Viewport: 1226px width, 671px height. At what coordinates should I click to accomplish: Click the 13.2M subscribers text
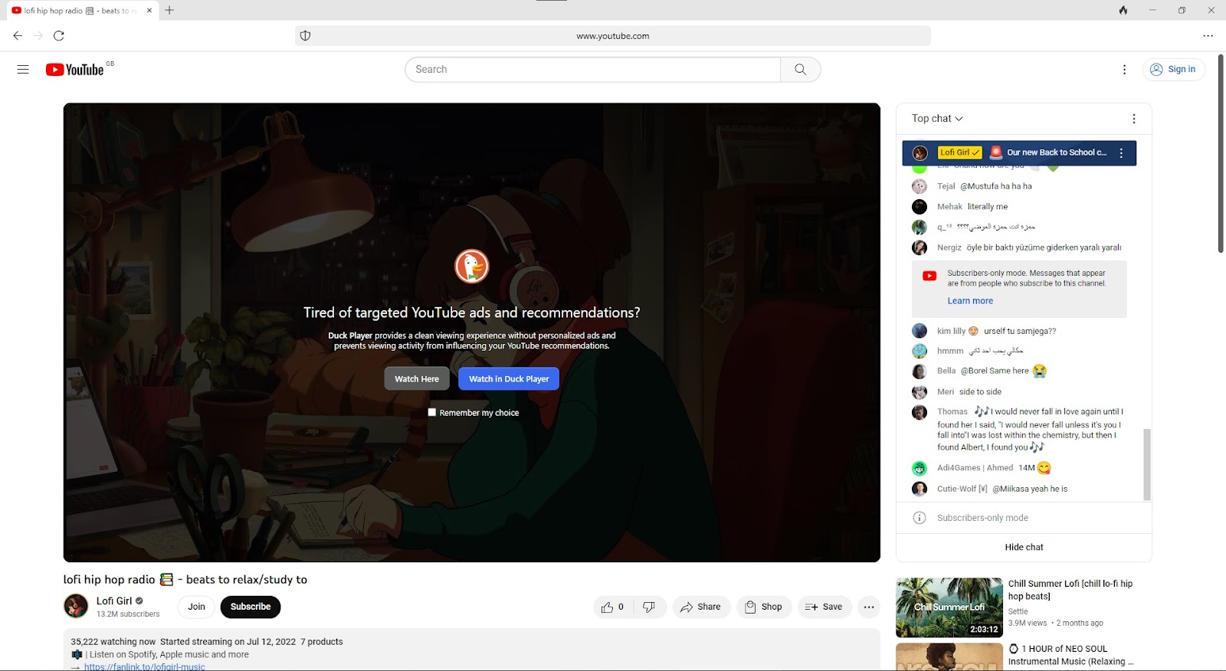[128, 614]
